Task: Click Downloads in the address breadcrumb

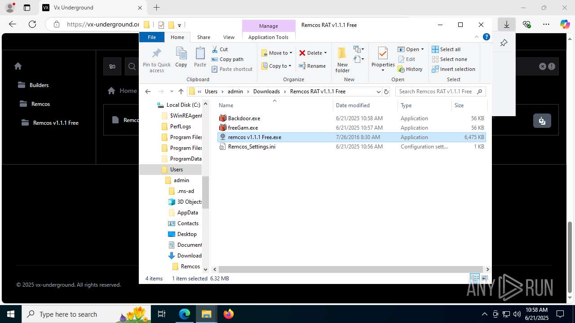Action: [x=266, y=92]
